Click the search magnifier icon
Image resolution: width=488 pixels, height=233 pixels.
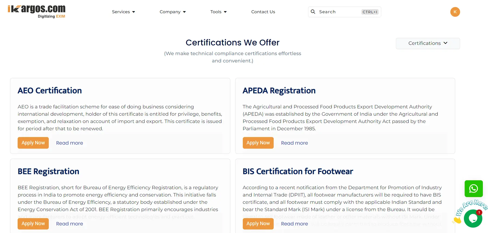(313, 12)
